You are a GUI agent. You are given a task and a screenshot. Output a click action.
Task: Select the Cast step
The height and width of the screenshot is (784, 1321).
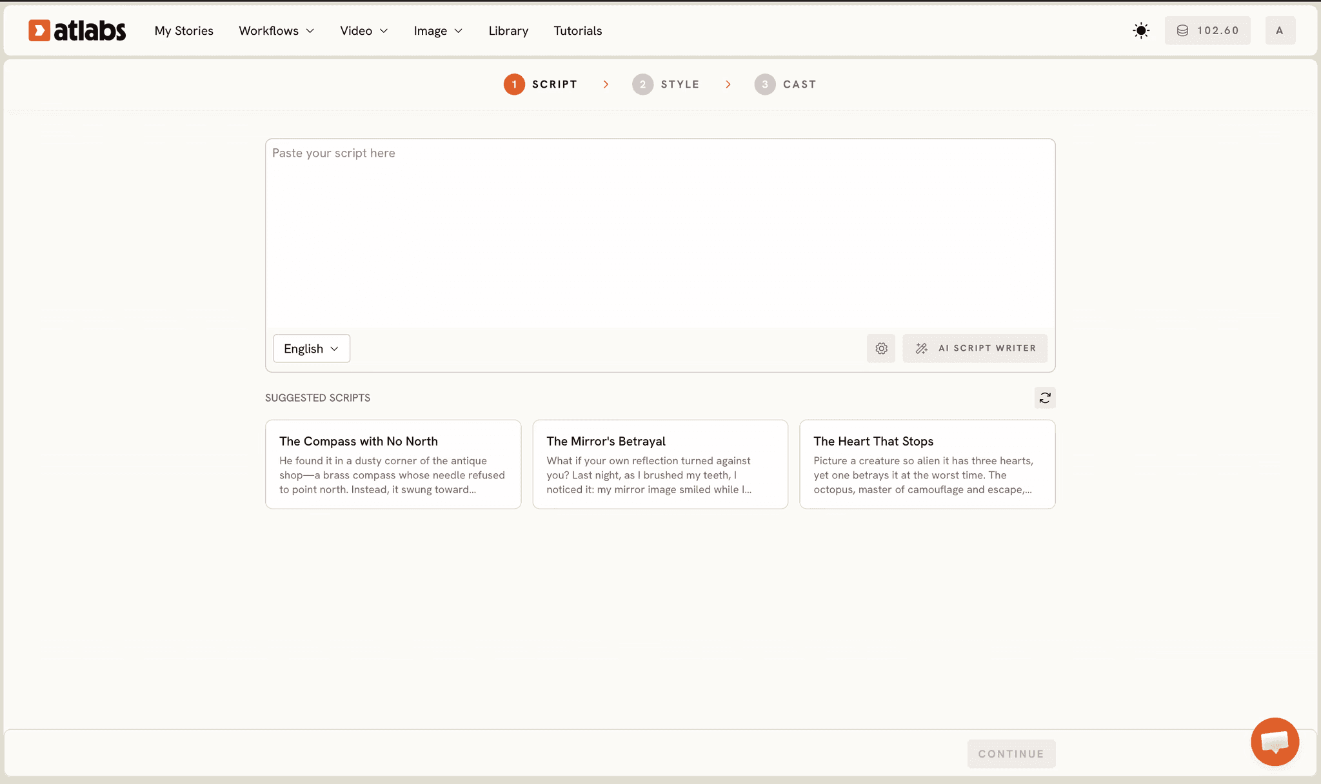pos(785,84)
